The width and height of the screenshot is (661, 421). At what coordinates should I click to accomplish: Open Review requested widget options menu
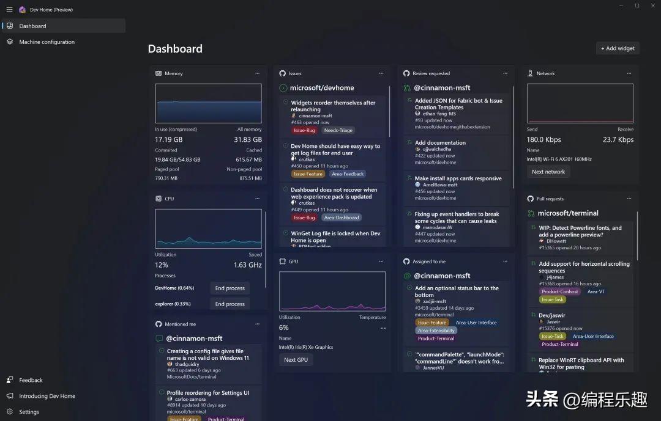coord(505,73)
